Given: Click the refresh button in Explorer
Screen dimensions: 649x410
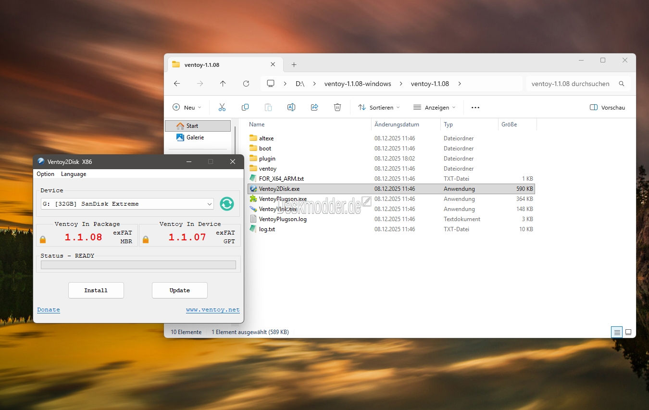Looking at the screenshot, I should pyautogui.click(x=246, y=84).
